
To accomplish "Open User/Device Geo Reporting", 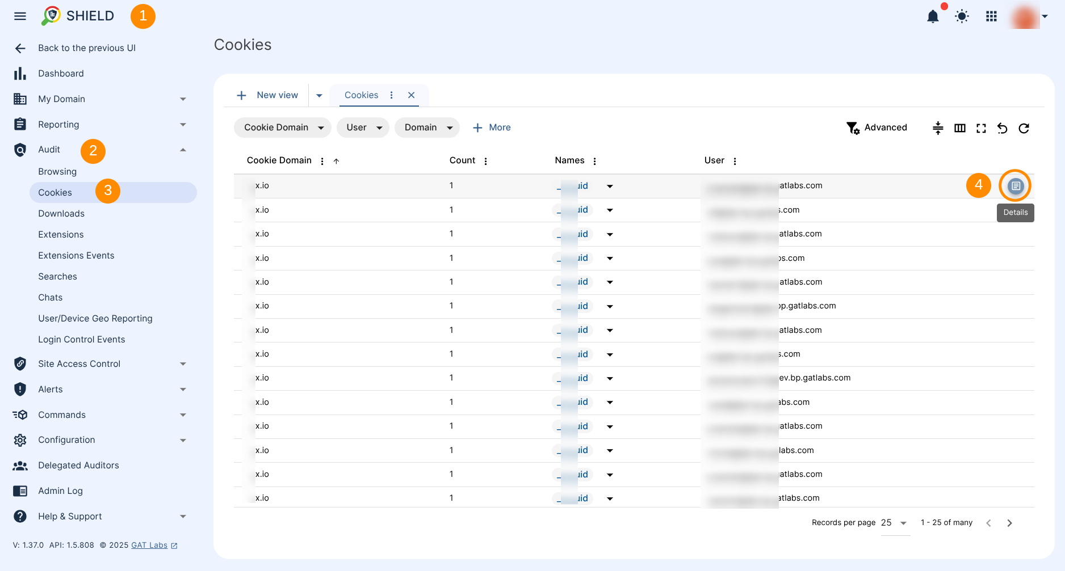I will pyautogui.click(x=95, y=319).
